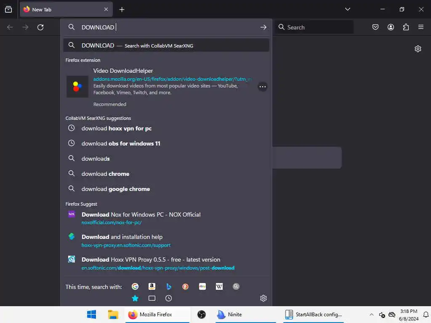Search this time with DuckDuckGo

[186, 286]
